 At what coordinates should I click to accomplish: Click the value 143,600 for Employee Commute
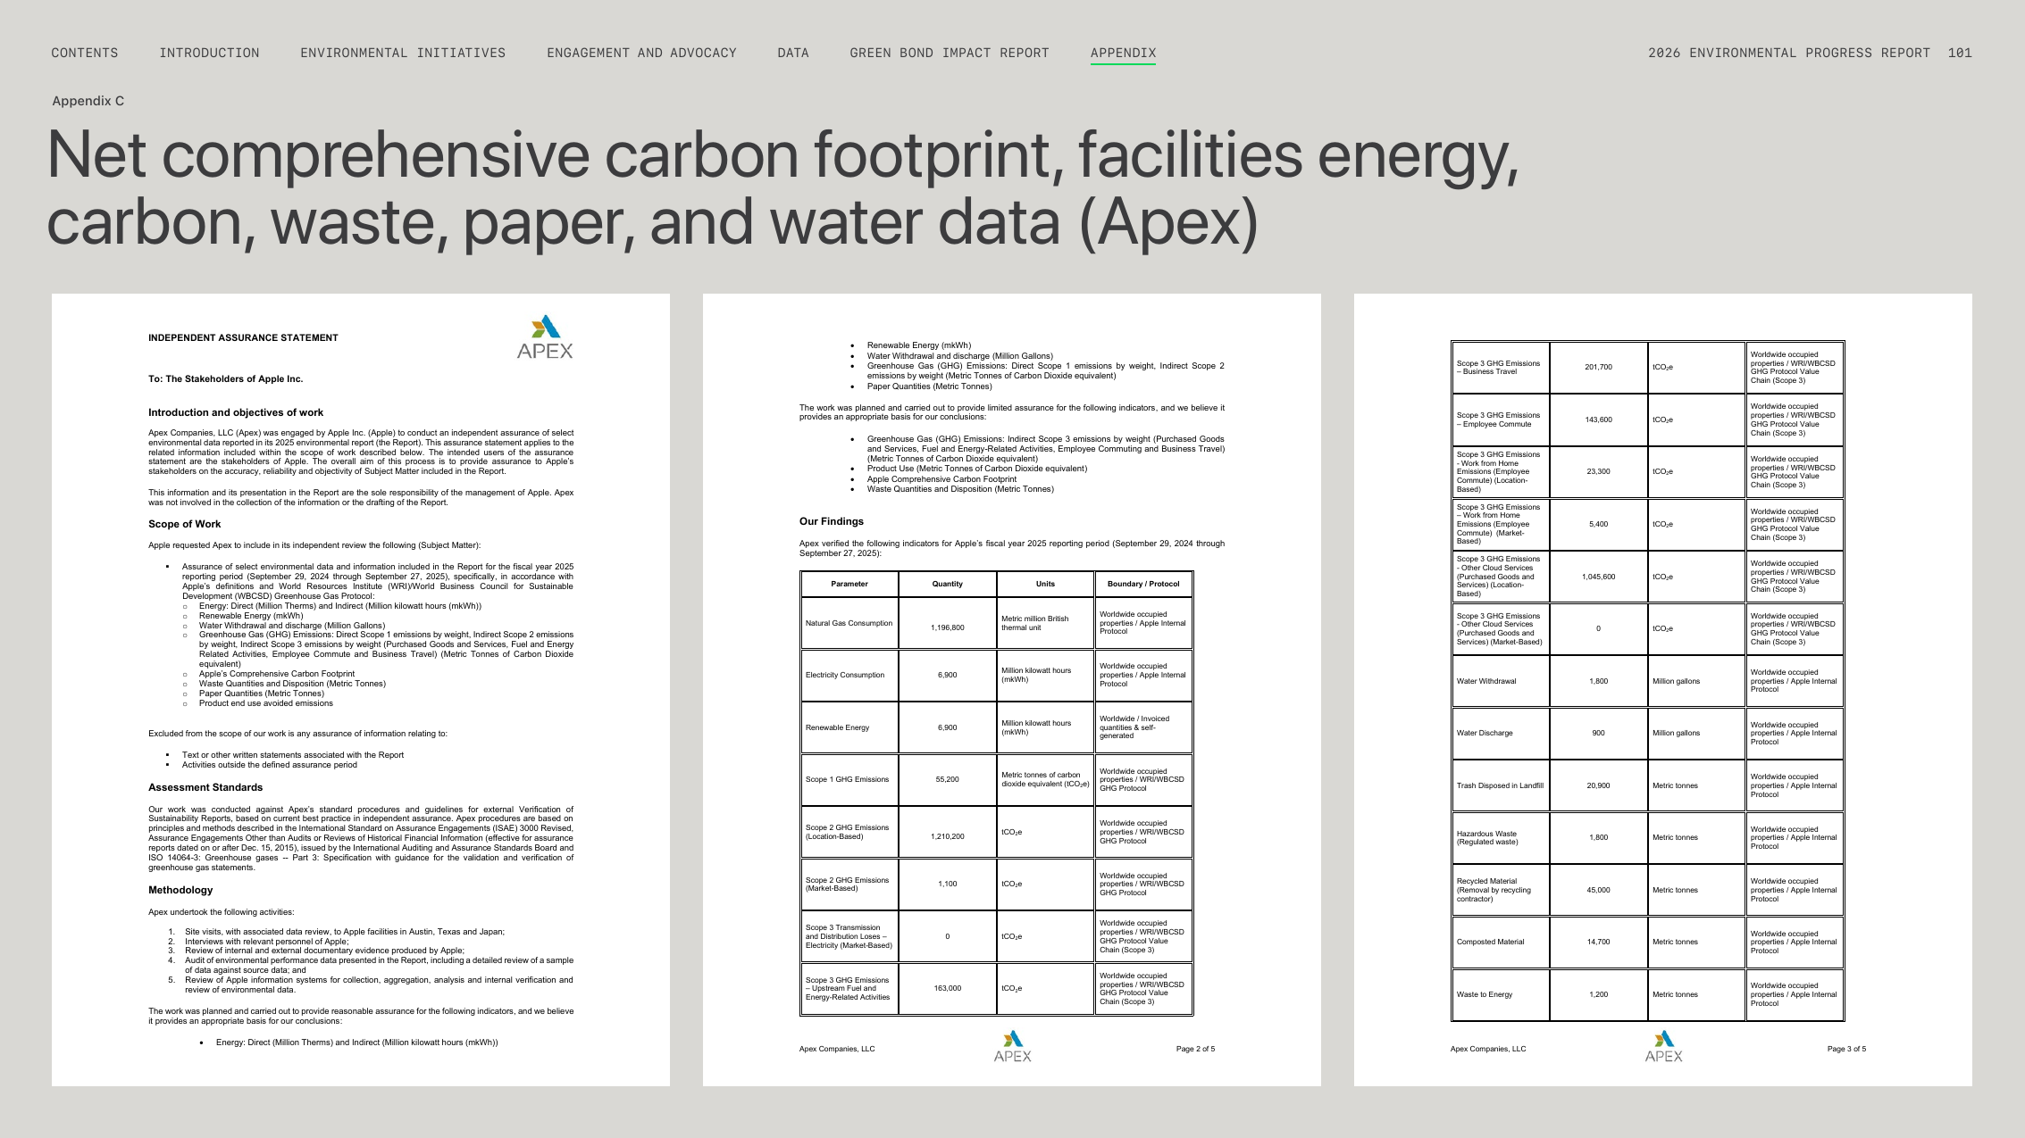pos(1599,419)
